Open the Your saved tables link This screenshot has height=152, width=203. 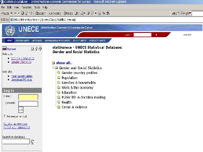pyautogui.click(x=22, y=76)
